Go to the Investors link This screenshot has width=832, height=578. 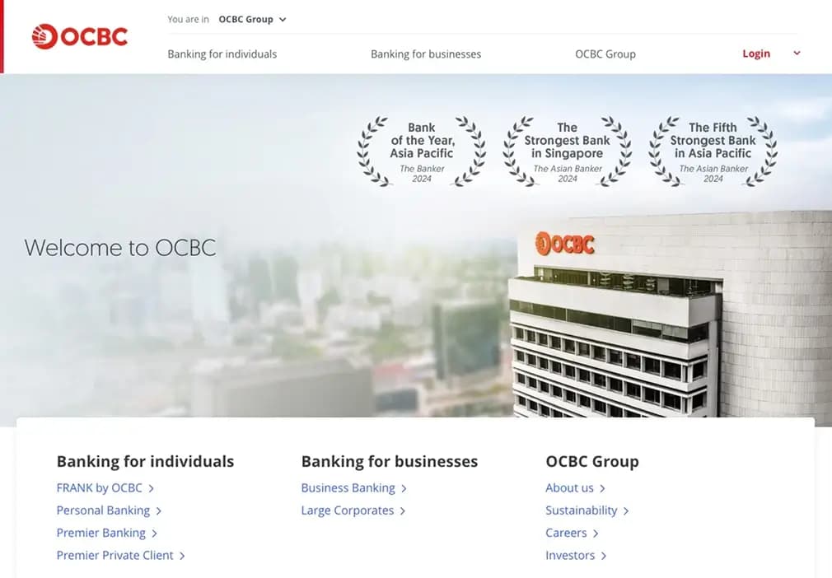570,555
